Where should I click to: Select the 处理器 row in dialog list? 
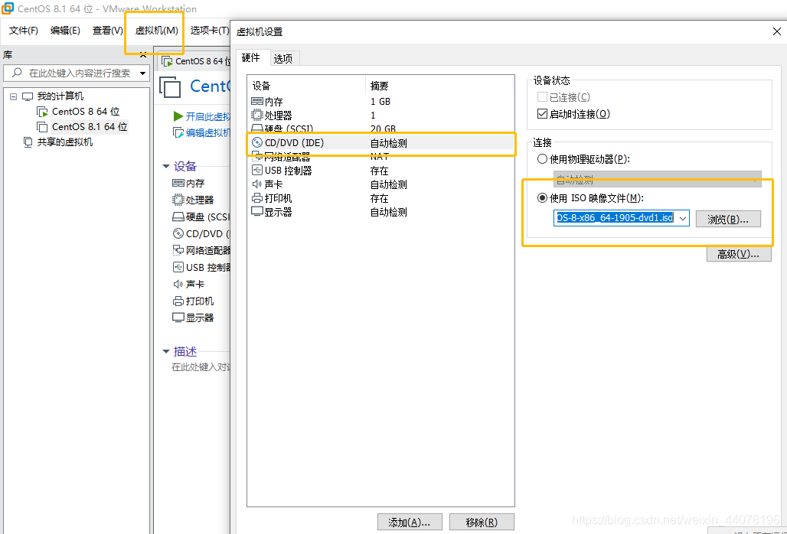coord(381,116)
